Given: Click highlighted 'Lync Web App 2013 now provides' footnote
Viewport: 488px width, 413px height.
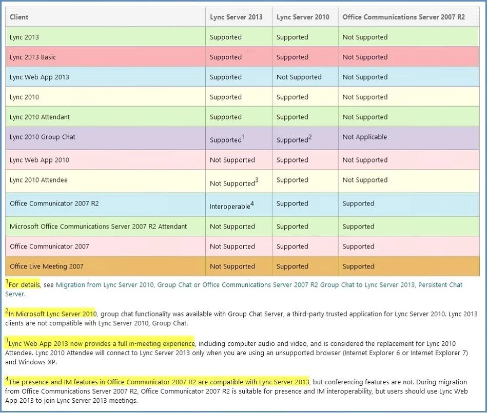Looking at the screenshot, I should click(100, 343).
